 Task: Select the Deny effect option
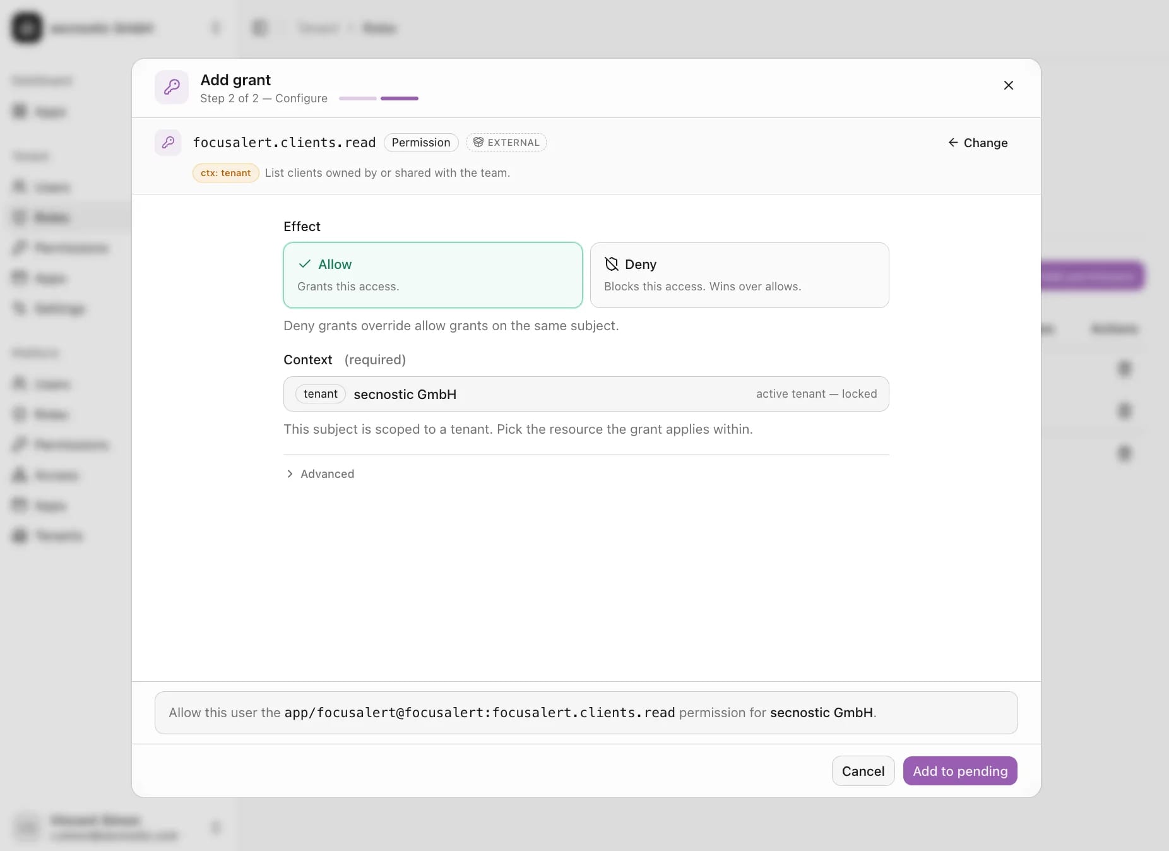tap(739, 275)
